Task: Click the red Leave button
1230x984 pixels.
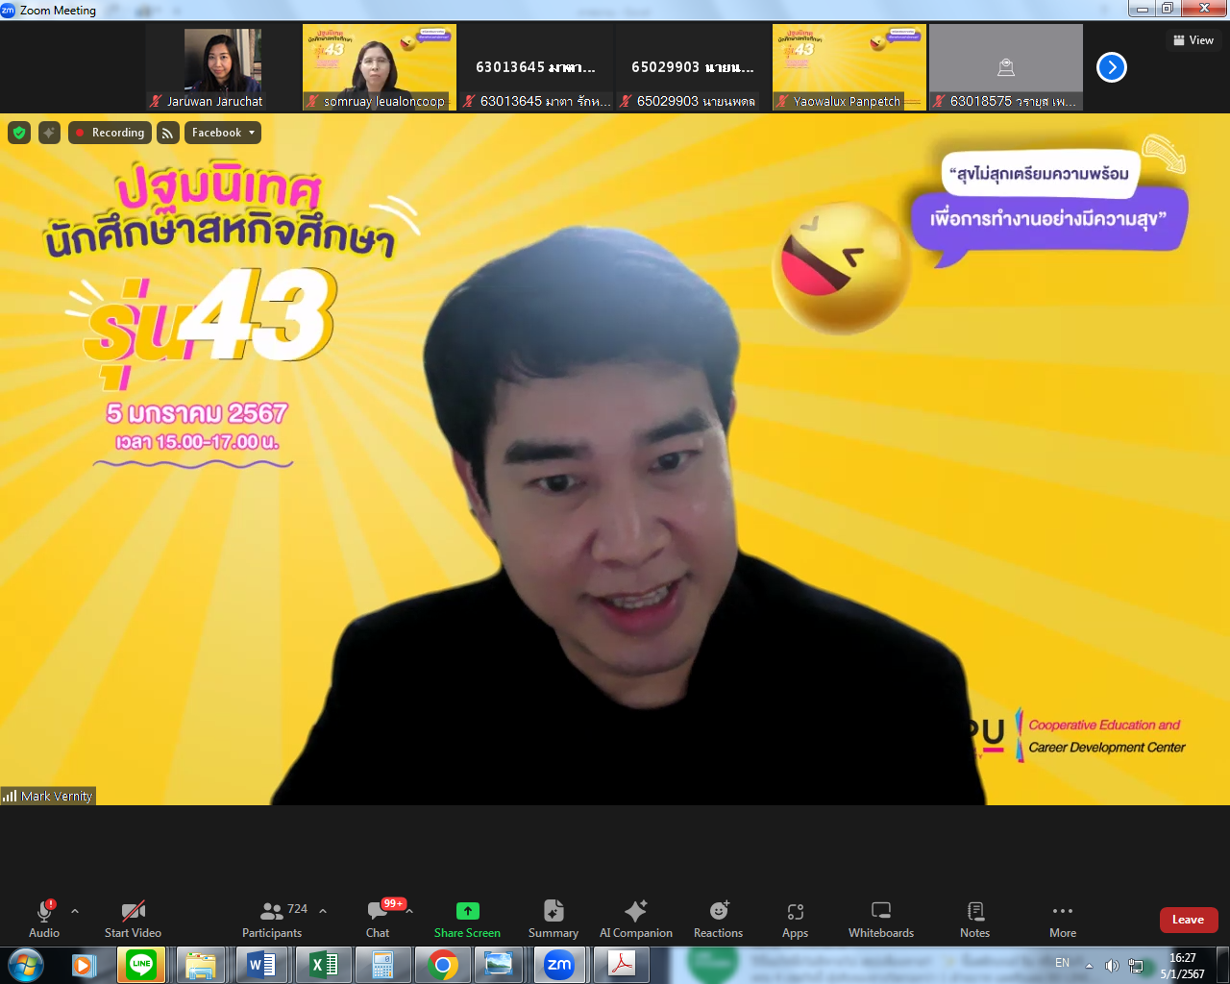Action: click(1188, 920)
